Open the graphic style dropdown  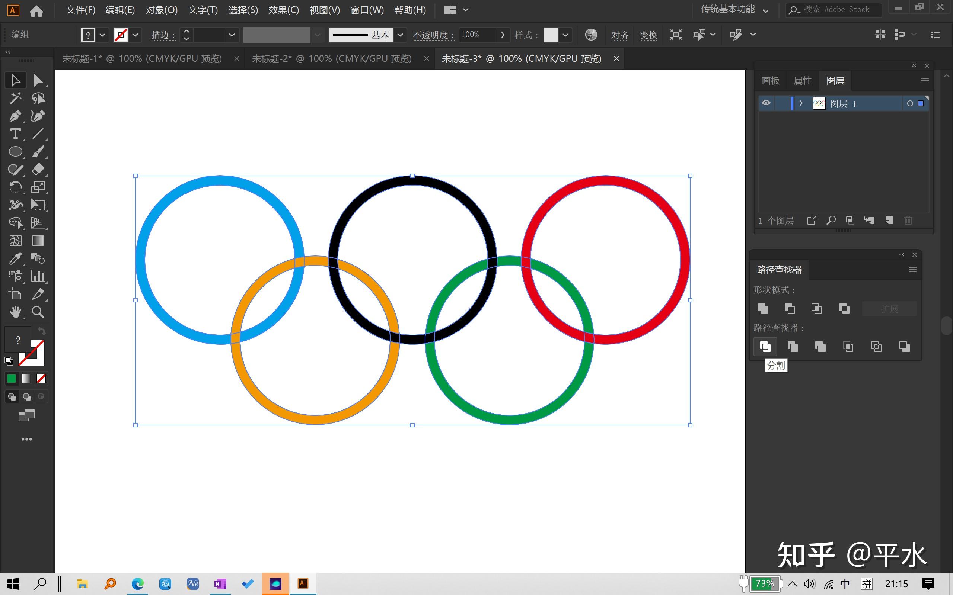pos(565,35)
